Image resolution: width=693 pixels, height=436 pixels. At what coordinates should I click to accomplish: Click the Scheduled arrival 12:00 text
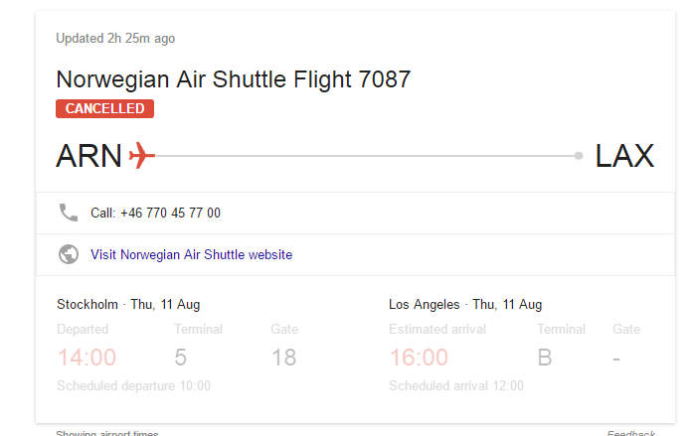456,386
